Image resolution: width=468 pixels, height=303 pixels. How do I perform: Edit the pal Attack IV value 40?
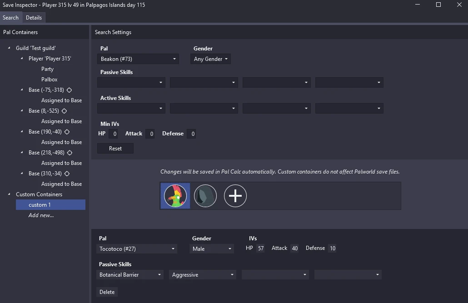tap(294, 248)
